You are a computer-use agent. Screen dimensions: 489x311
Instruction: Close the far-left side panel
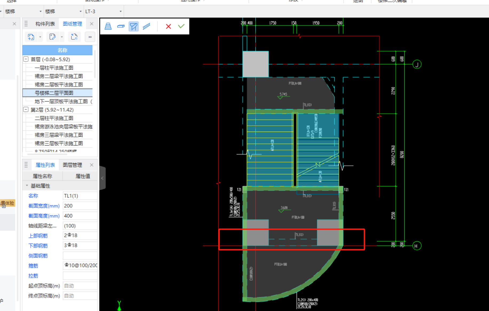pyautogui.click(x=14, y=24)
